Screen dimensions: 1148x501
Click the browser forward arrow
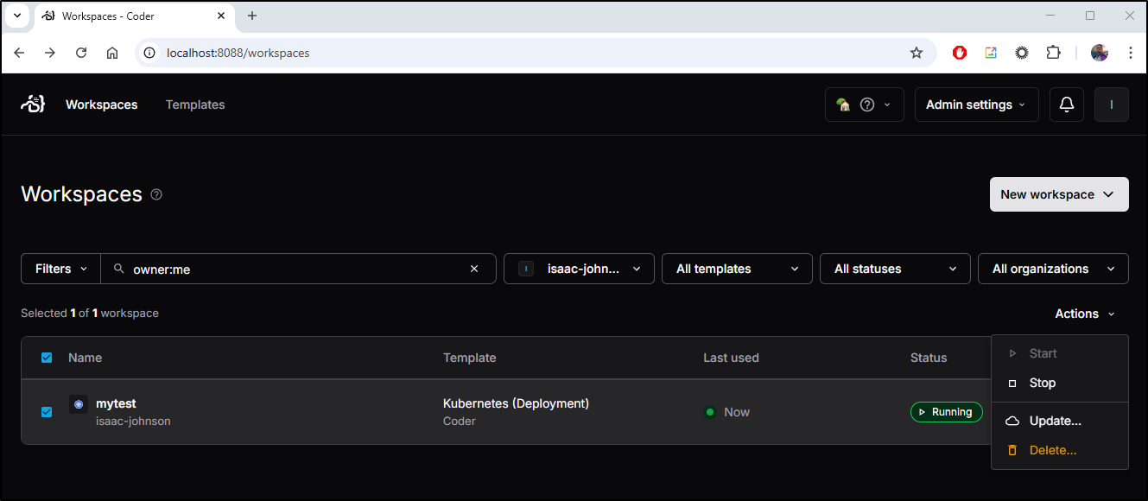[x=50, y=53]
